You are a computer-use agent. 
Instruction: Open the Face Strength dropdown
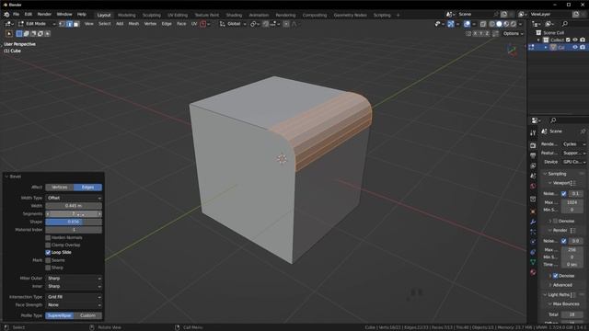click(x=74, y=305)
